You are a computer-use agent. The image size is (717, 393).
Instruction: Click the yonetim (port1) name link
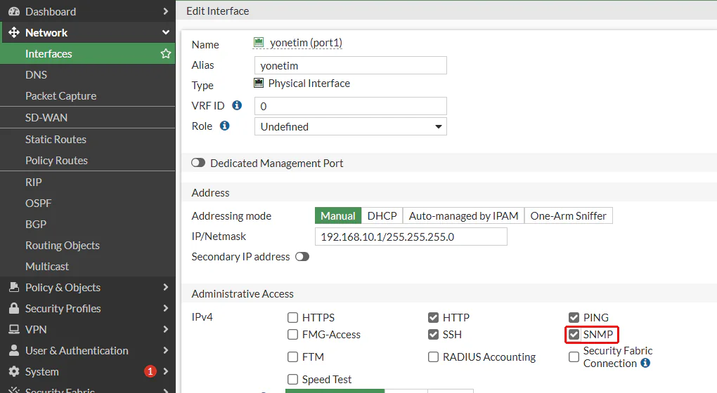point(306,42)
